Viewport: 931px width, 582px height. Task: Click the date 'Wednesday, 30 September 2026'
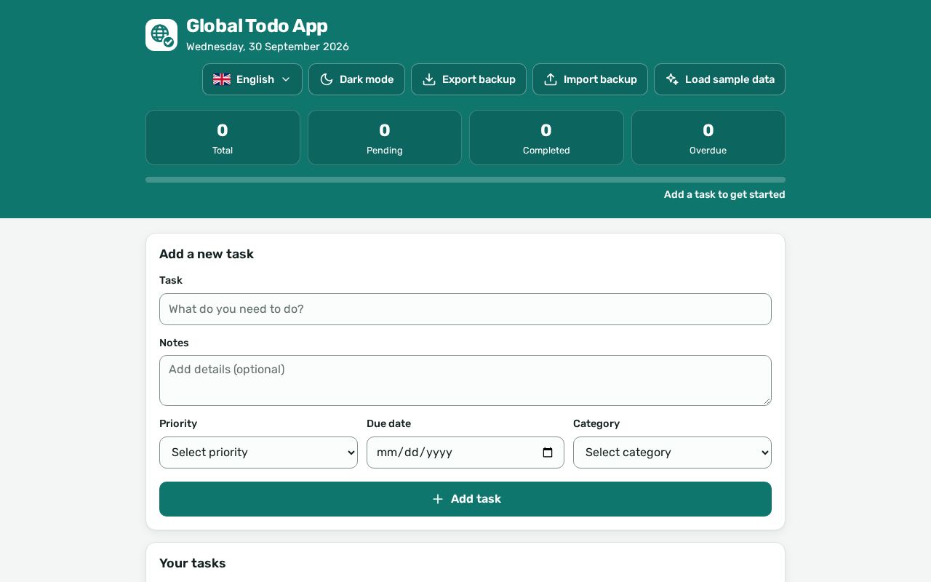click(x=268, y=47)
